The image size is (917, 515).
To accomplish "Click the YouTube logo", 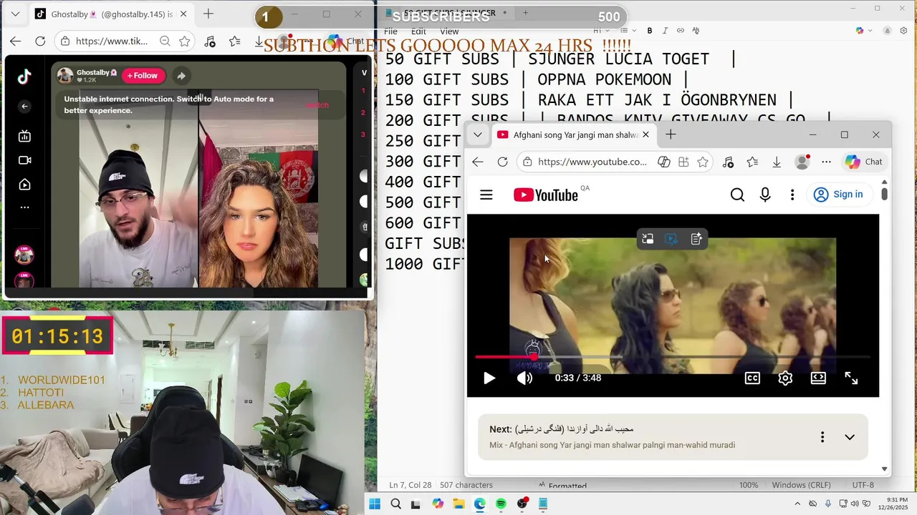I will (x=546, y=195).
